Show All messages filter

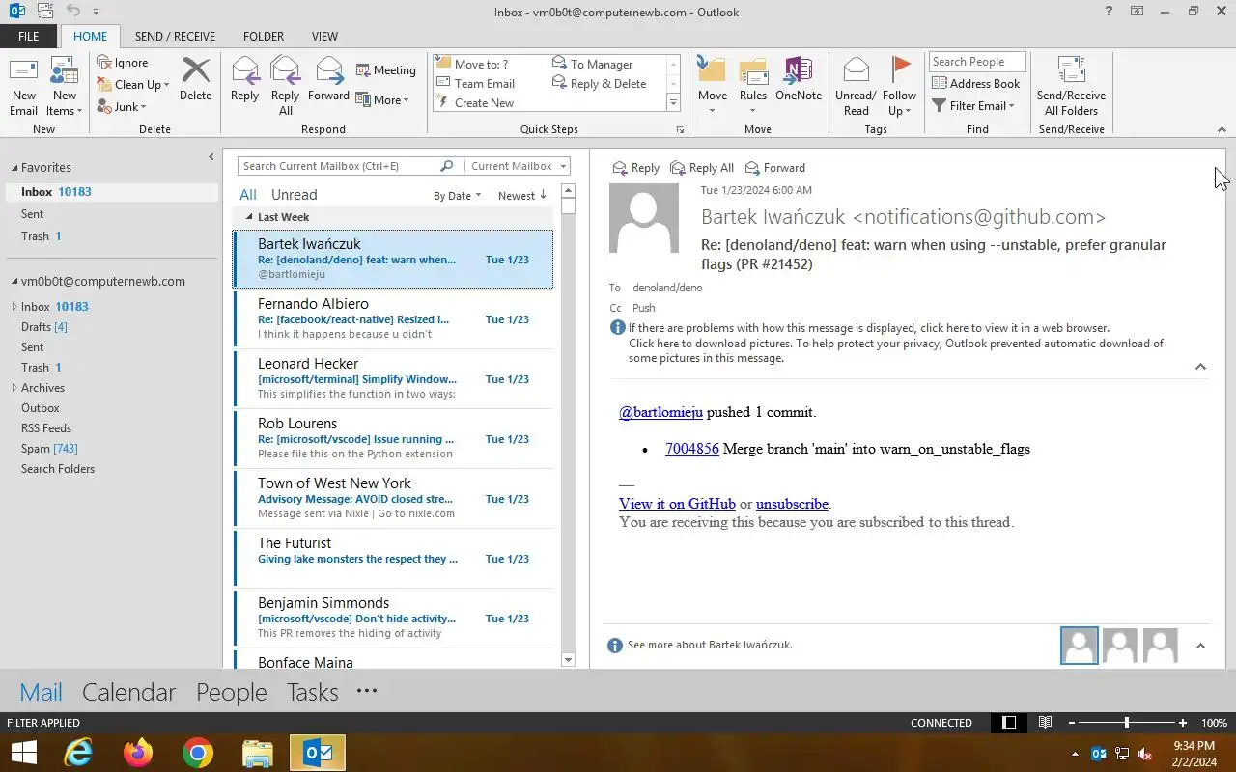pos(248,195)
